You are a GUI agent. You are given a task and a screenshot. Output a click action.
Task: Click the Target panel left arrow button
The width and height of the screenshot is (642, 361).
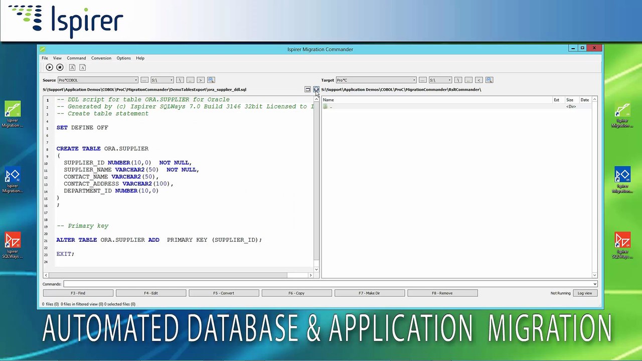coord(479,80)
